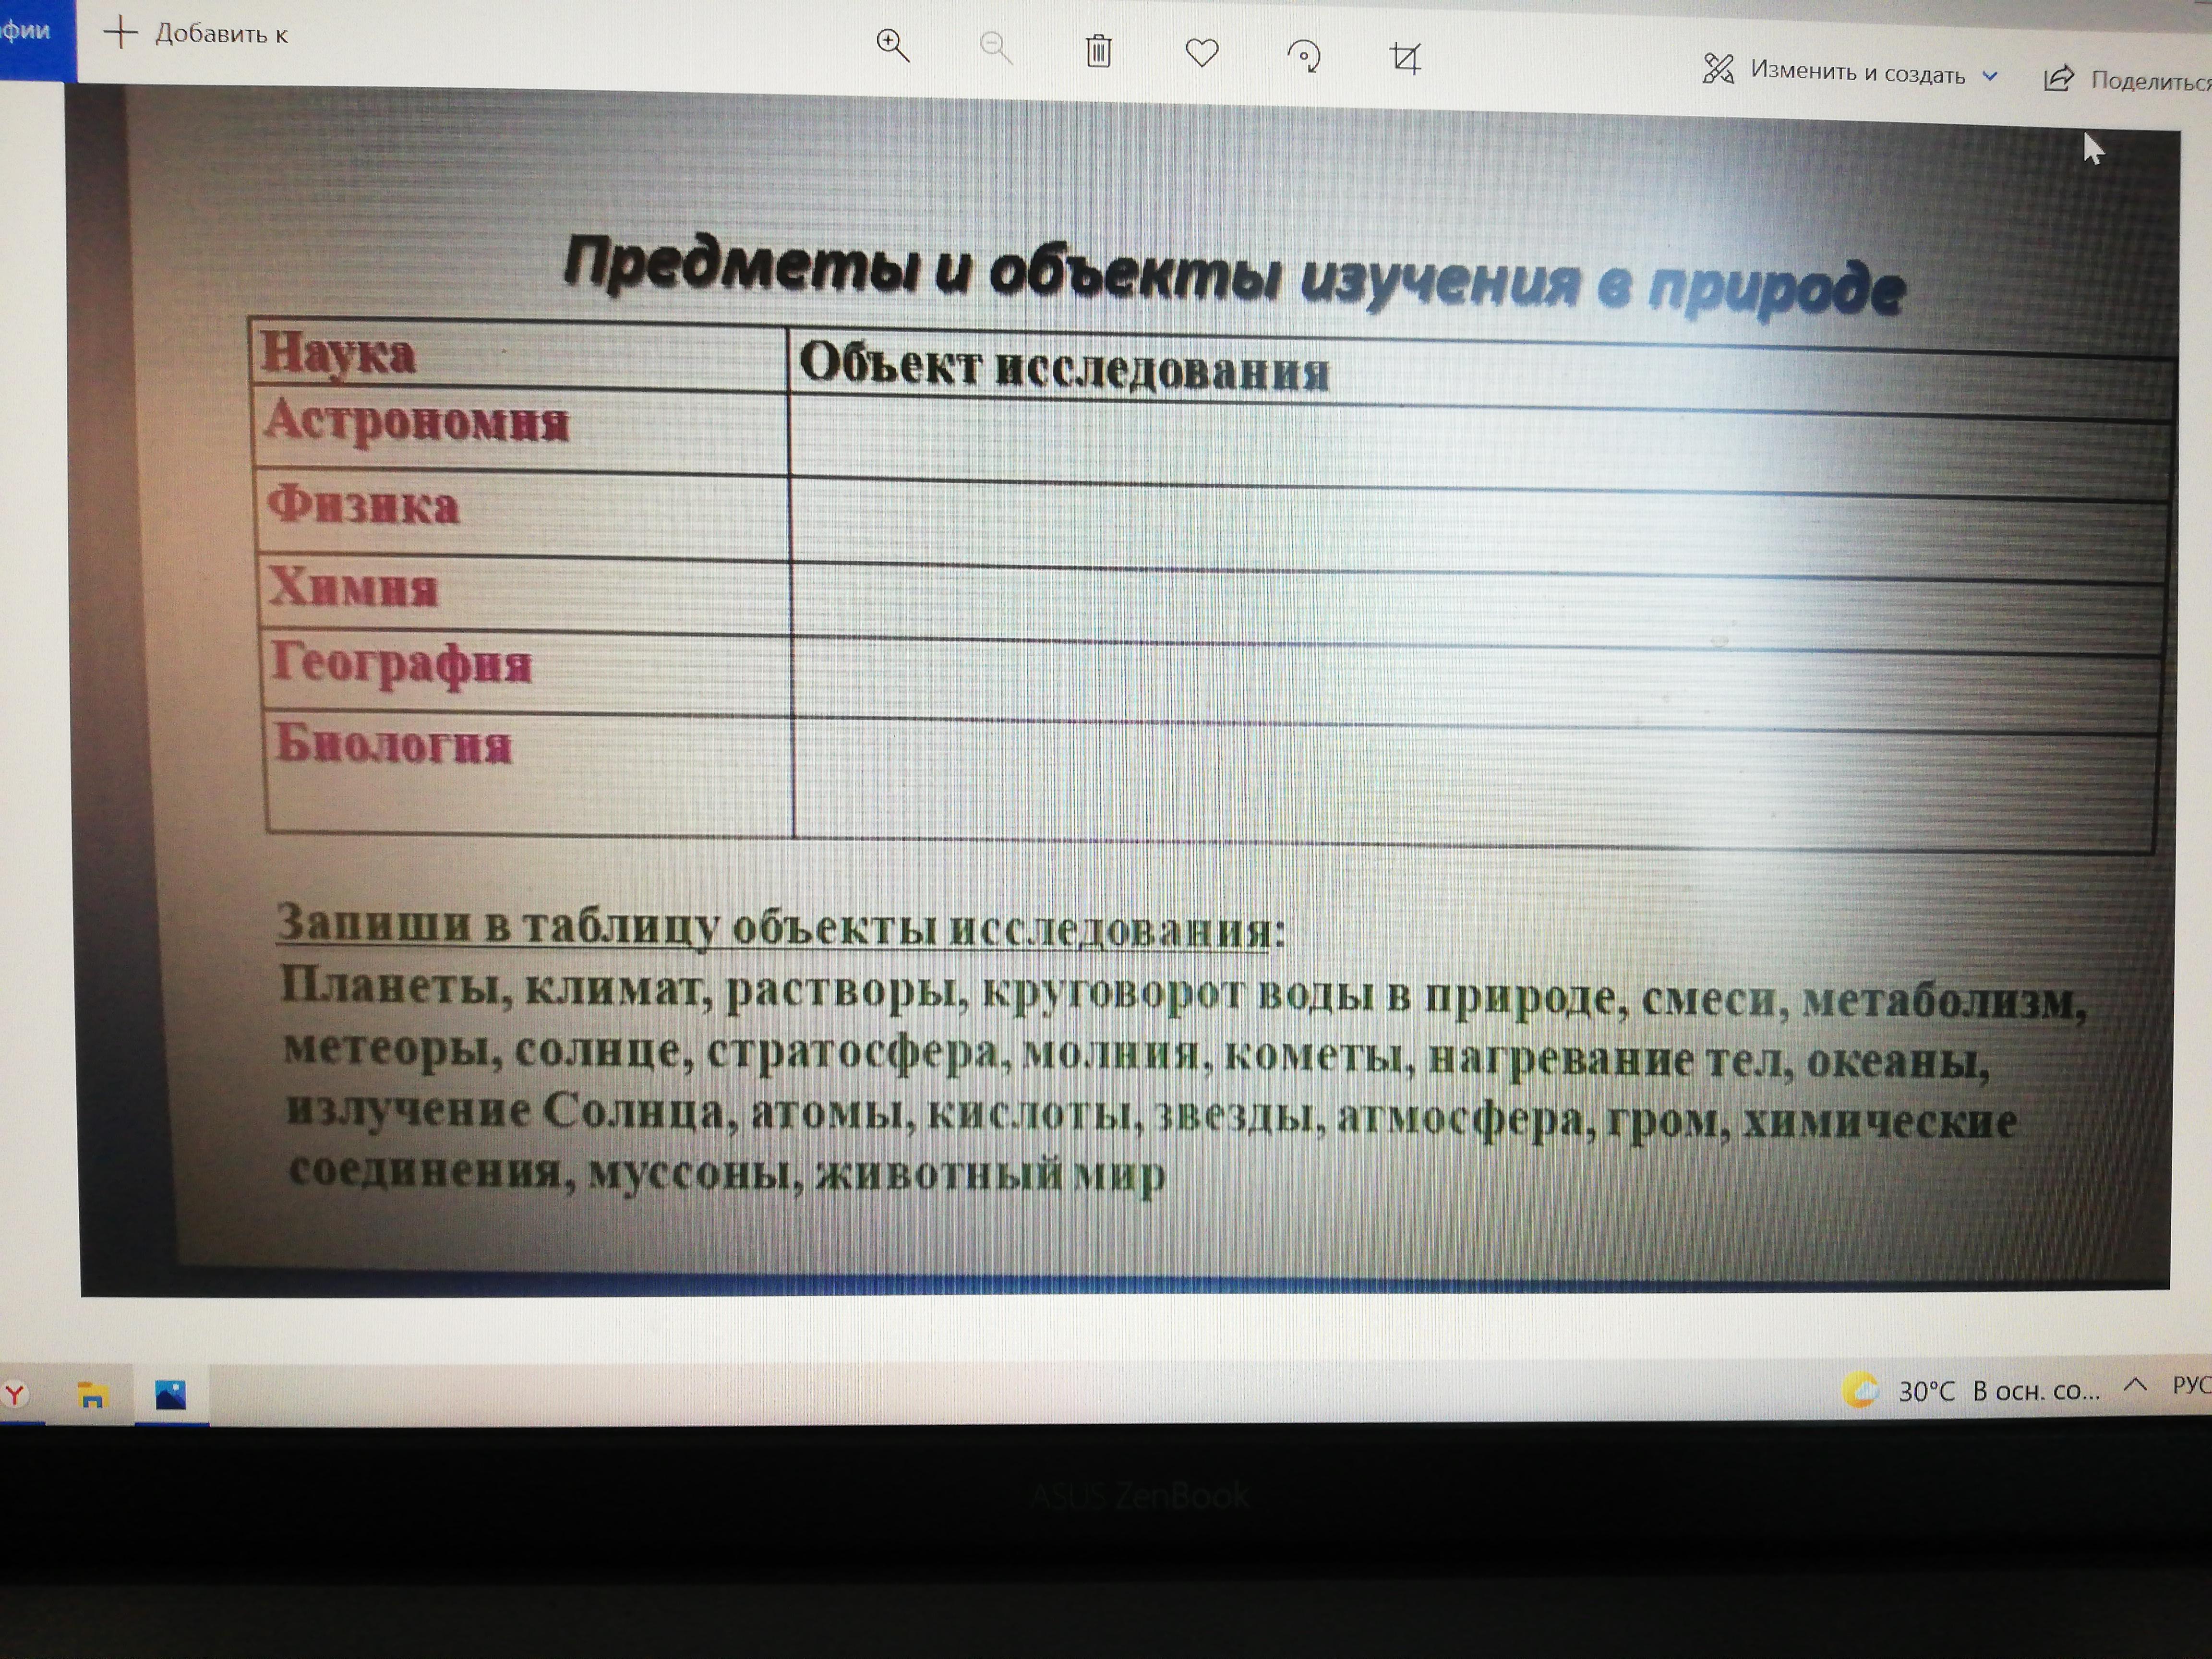The image size is (2212, 1659).
Task: Open the crop tool icon
Action: coord(1405,58)
